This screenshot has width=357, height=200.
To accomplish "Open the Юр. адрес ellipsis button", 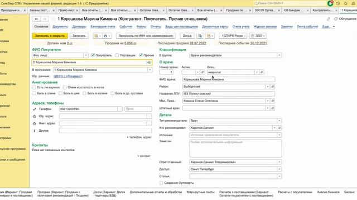I will [149, 116].
